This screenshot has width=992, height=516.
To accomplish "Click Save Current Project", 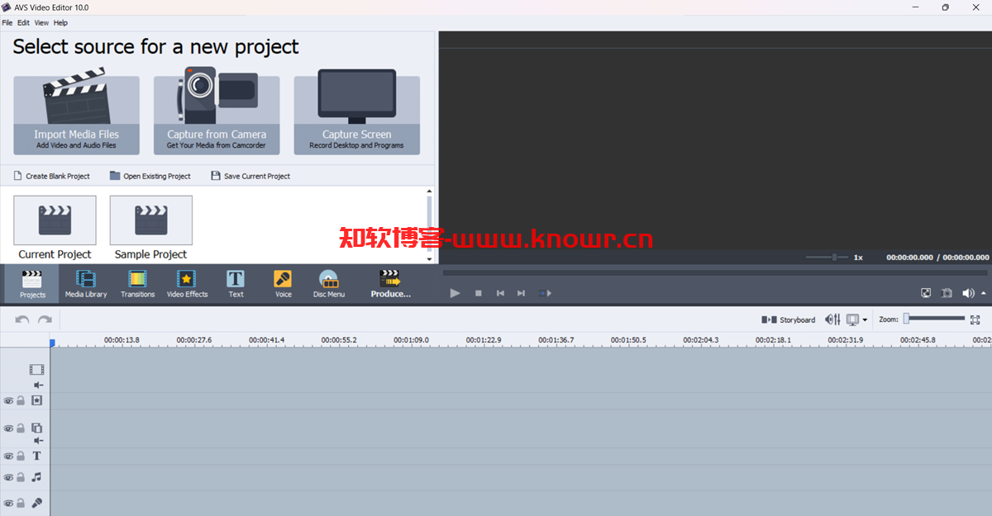I will (x=250, y=176).
